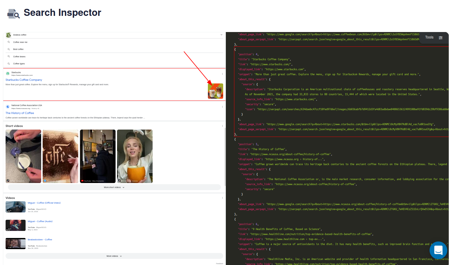Open the chat bubble in bottom right corner
The width and height of the screenshot is (449, 265).
pos(438,250)
